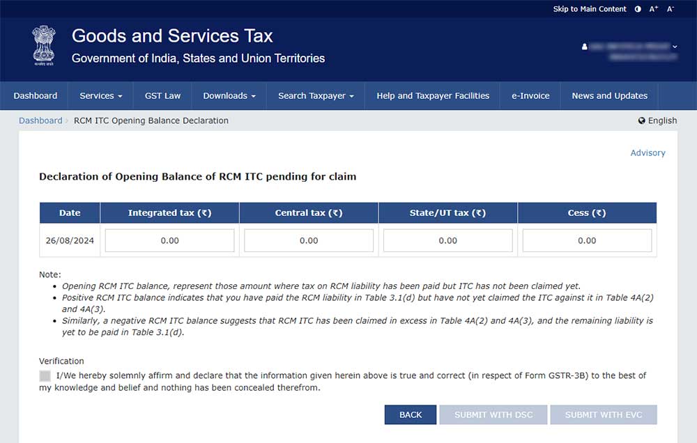Go to Dashboard in the navigation bar
This screenshot has width=697, height=443.
(36, 96)
